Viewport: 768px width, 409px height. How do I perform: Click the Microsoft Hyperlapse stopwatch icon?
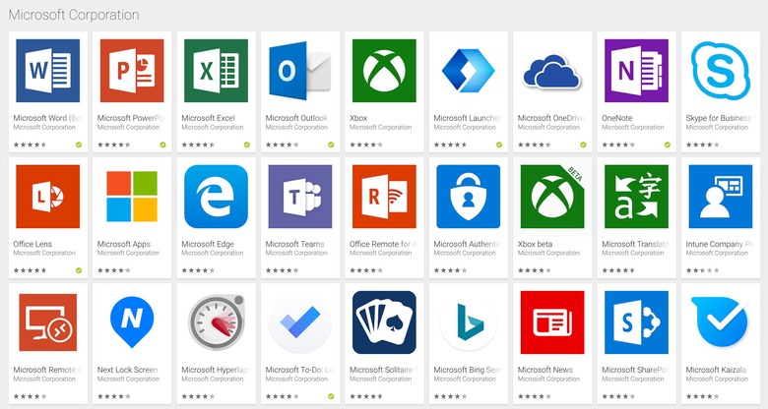pyautogui.click(x=216, y=321)
